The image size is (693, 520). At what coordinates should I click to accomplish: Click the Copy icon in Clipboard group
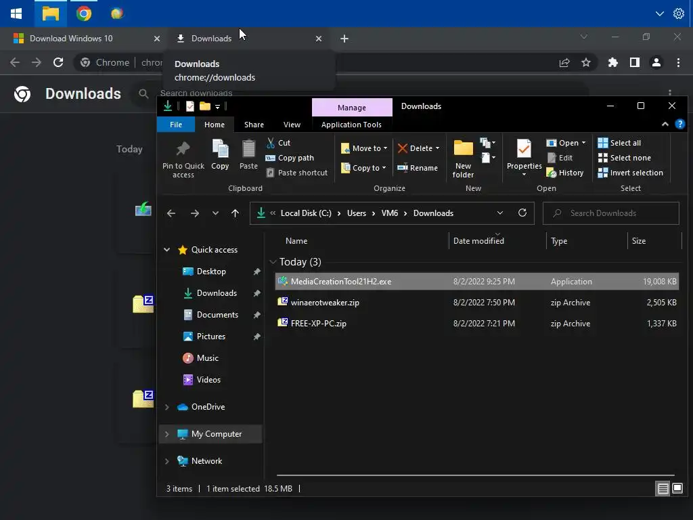point(220,149)
